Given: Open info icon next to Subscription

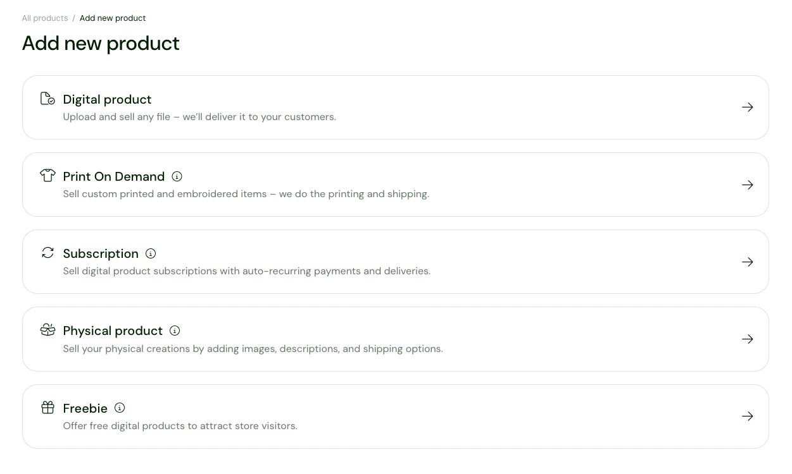Looking at the screenshot, I should [151, 253].
